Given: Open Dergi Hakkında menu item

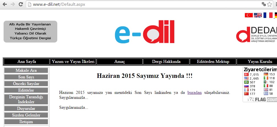Looking at the screenshot, I should (x=166, y=62).
